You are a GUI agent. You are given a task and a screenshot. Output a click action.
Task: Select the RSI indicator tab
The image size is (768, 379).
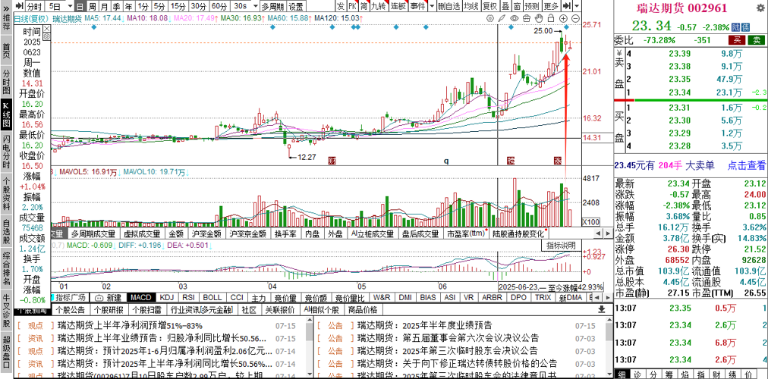coord(188,297)
